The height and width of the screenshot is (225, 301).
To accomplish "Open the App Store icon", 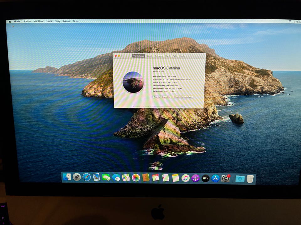I will click(x=215, y=178).
